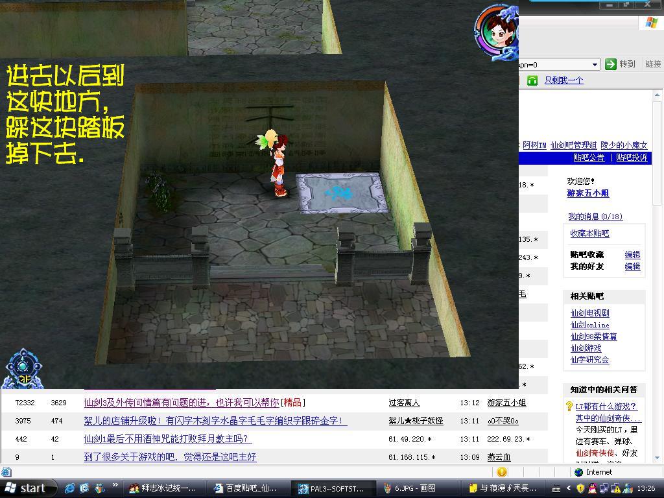The image size is (664, 498).
Task: Open the username link 游家五小姐 in the sidebar
Action: pyautogui.click(x=587, y=193)
